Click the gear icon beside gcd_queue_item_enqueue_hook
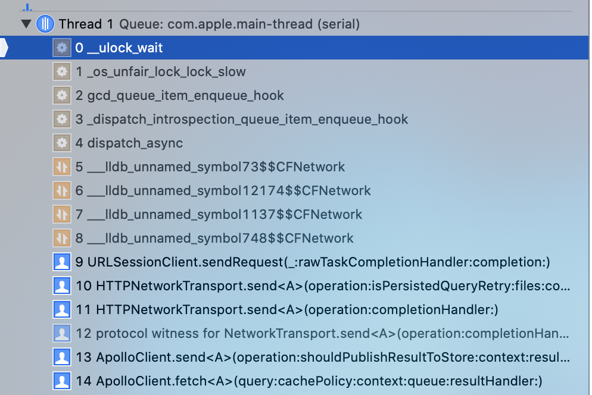 point(62,95)
